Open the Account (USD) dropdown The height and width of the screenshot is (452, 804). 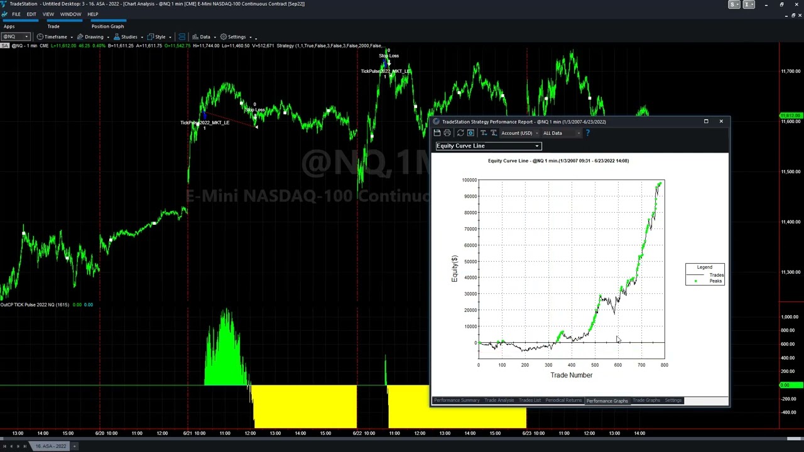click(519, 133)
